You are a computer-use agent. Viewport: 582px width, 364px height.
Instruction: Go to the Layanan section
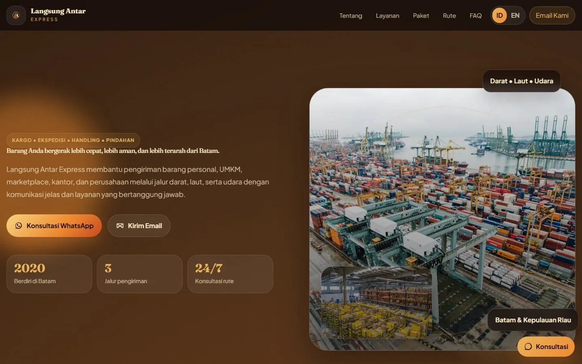click(388, 15)
